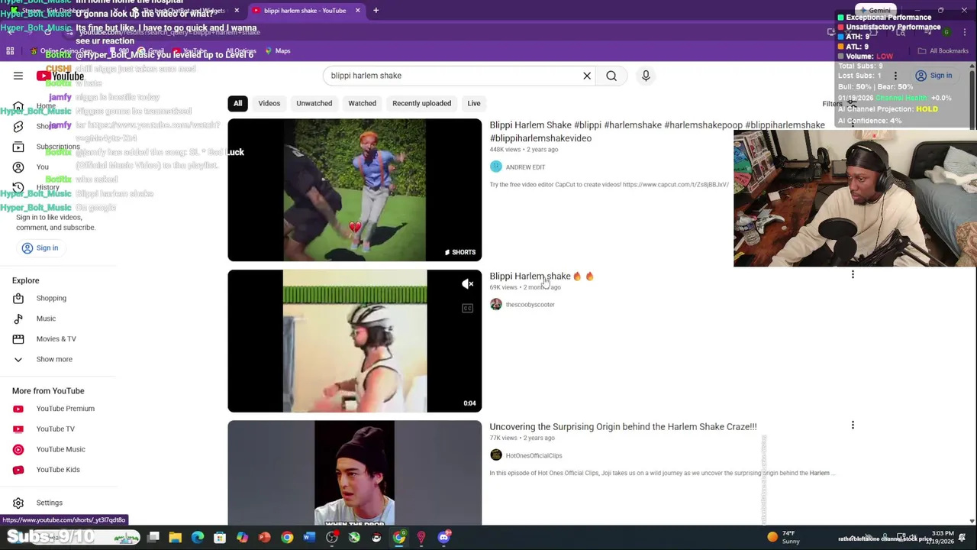Open the Hot Ones clip thumbnail
This screenshot has width=977, height=550.
click(x=354, y=473)
